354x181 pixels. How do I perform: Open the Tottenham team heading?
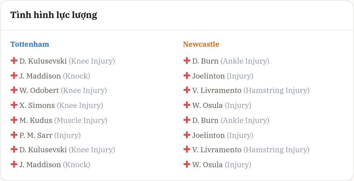coord(30,44)
